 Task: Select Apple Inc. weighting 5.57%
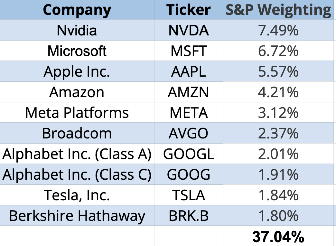coord(278,71)
